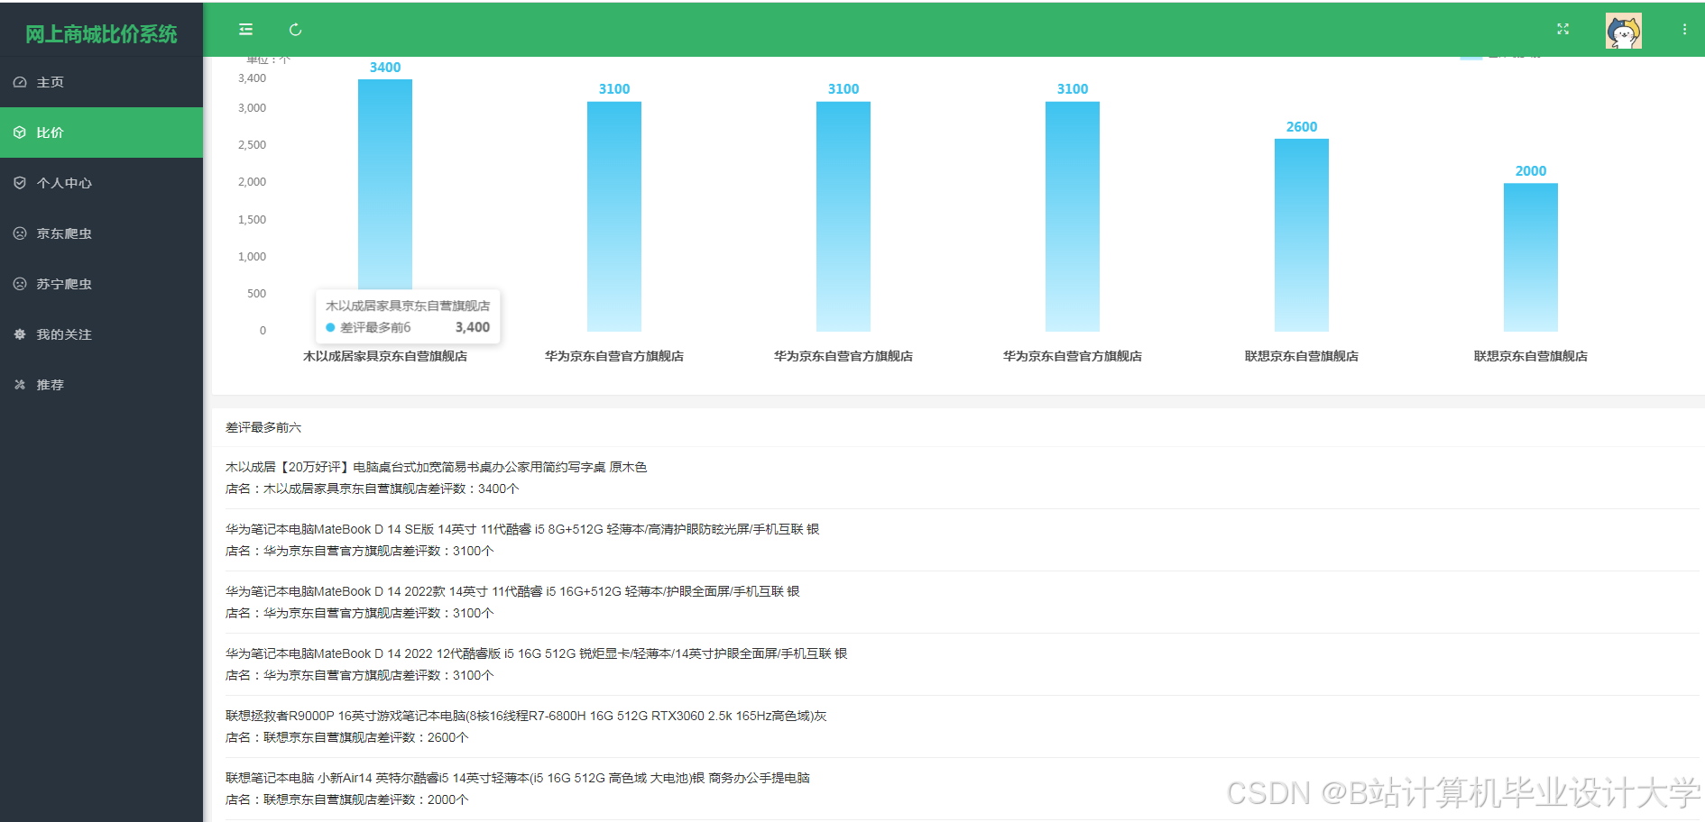Click the 我的关注 gear icon
Viewport: 1705px width, 822px height.
pos(20,334)
